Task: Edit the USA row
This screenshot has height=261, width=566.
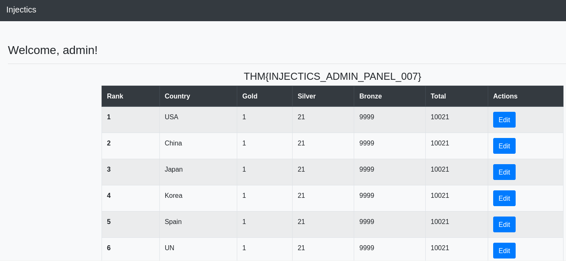Action: pos(504,120)
